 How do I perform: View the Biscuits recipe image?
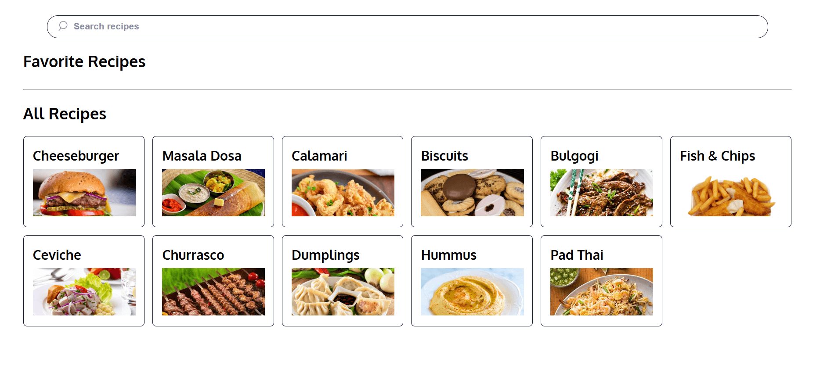tap(472, 193)
